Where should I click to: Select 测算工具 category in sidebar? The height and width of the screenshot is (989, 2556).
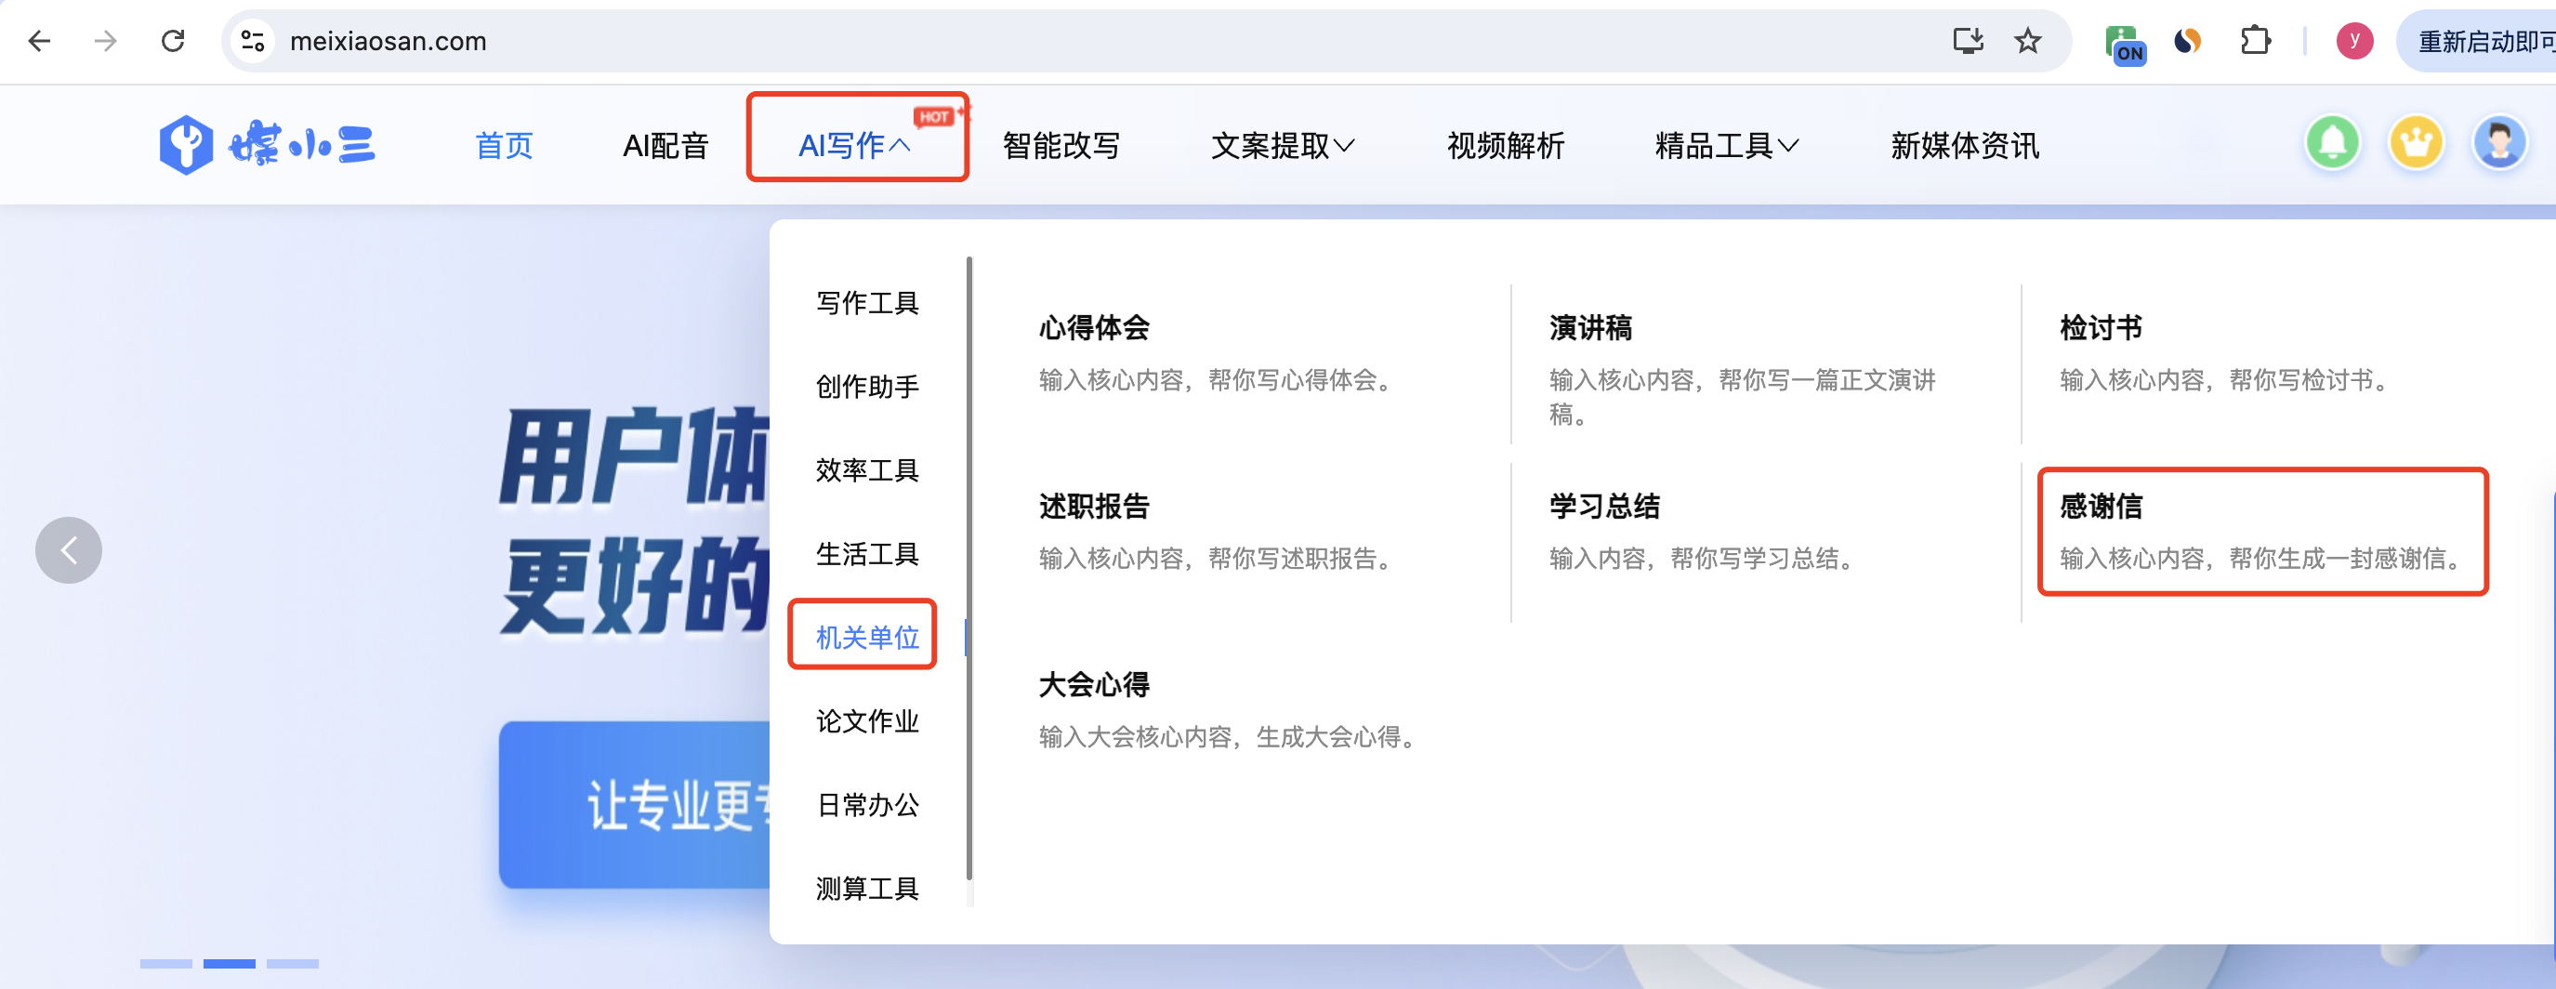(x=867, y=888)
